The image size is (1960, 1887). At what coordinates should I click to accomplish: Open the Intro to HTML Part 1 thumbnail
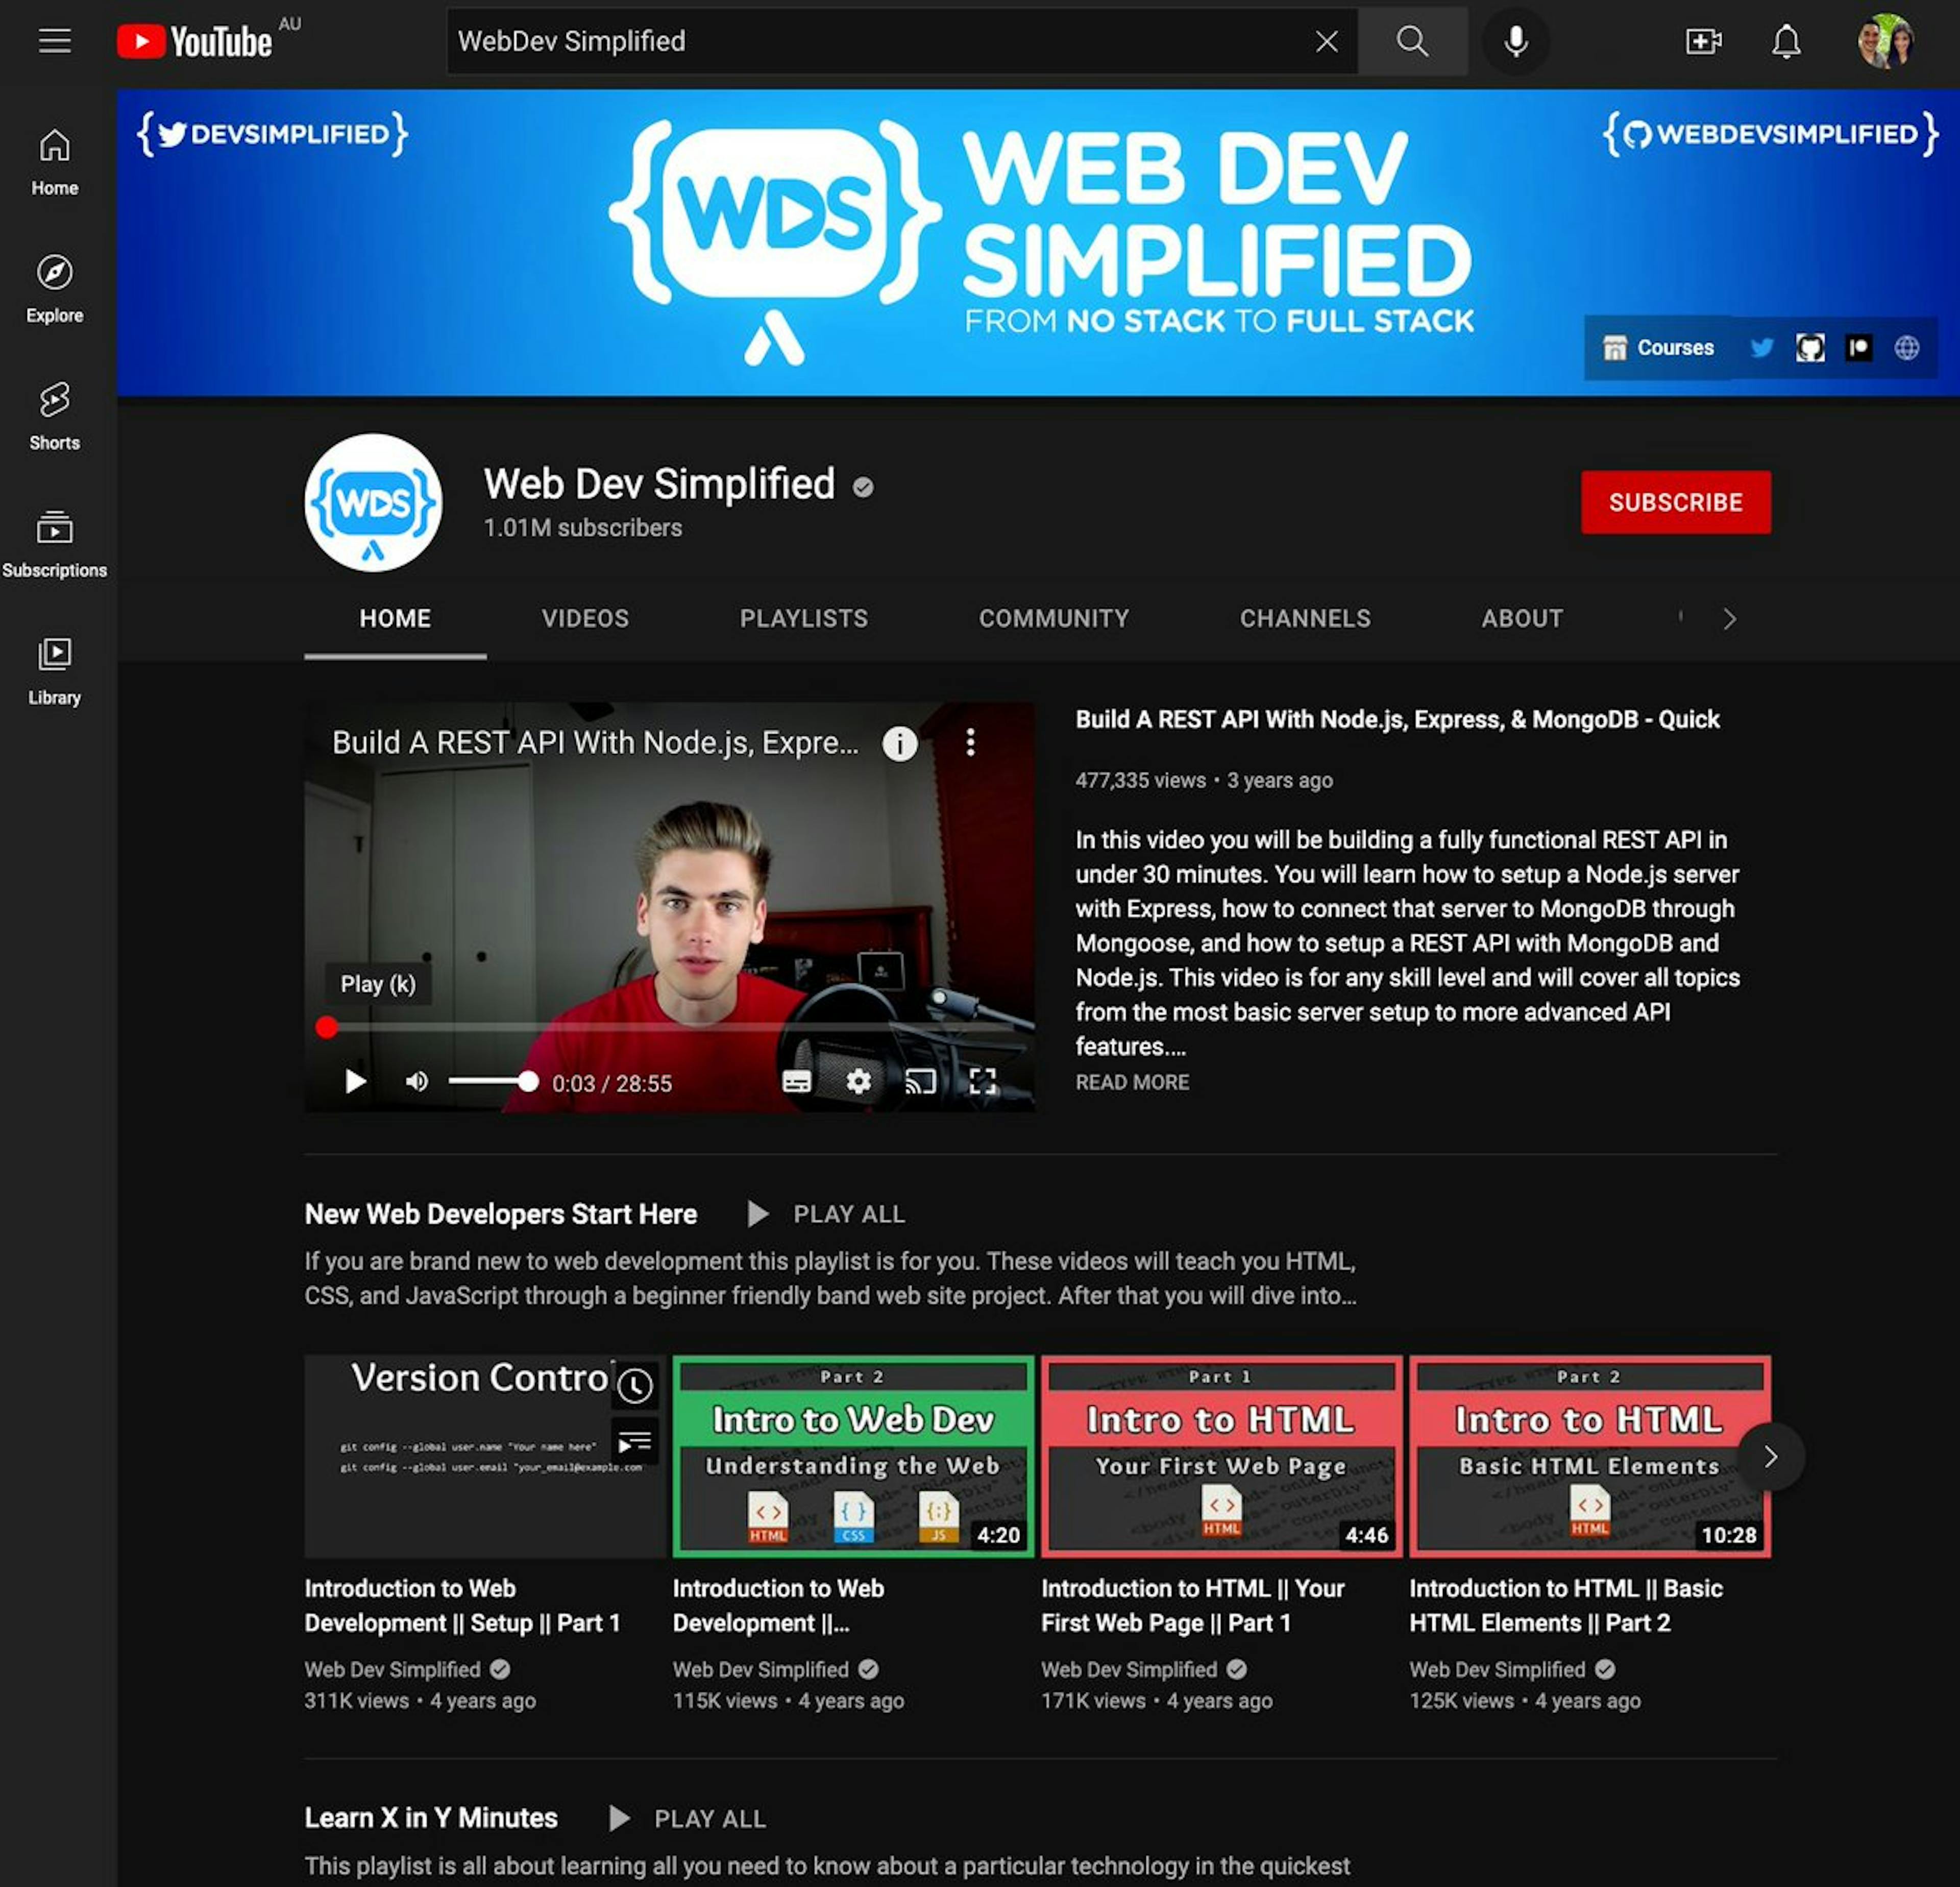coord(1221,1456)
